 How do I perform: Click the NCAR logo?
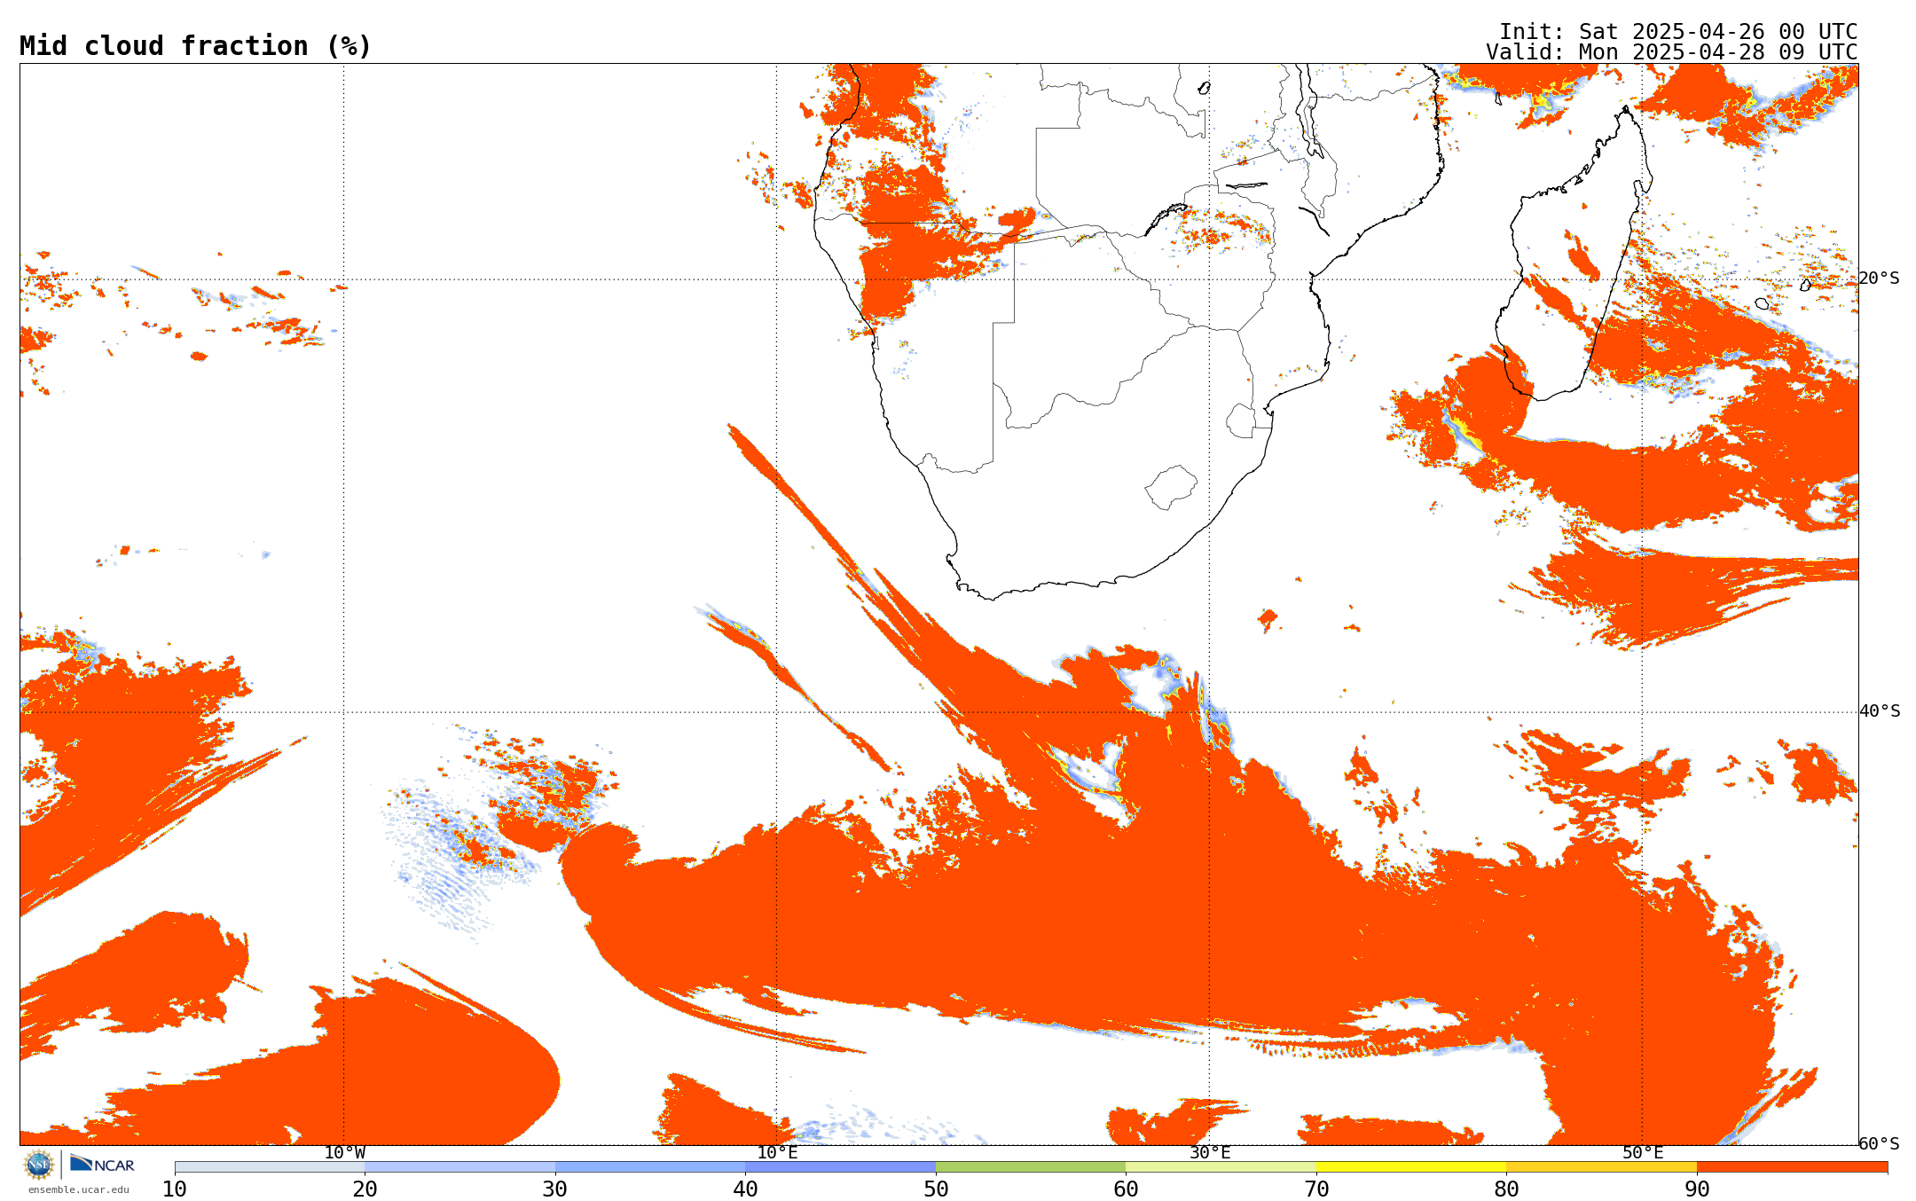pos(102,1164)
